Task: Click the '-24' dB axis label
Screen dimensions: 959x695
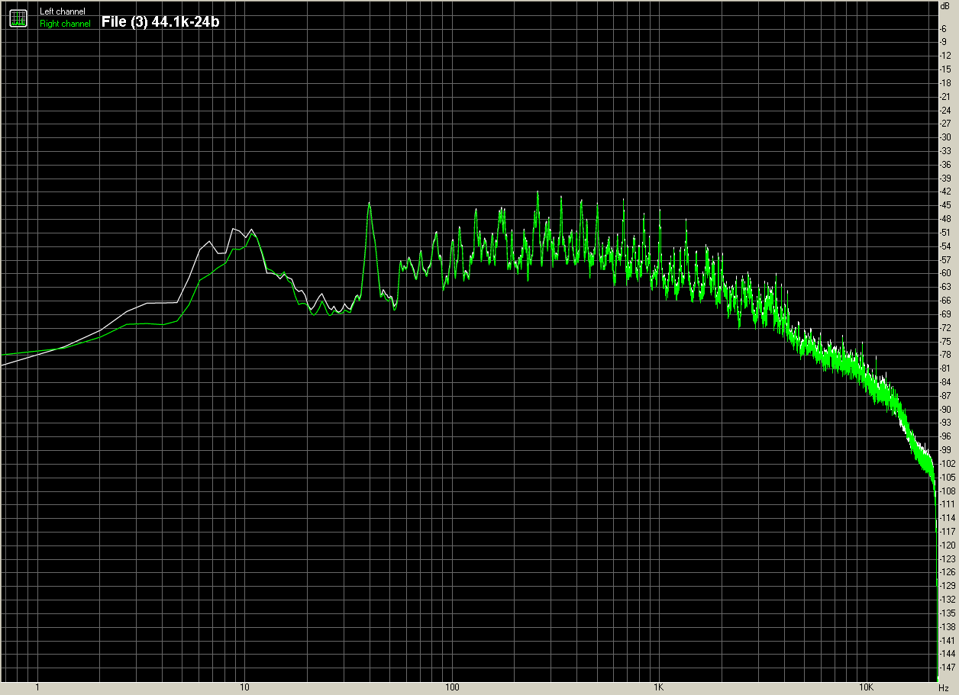Action: pos(946,110)
